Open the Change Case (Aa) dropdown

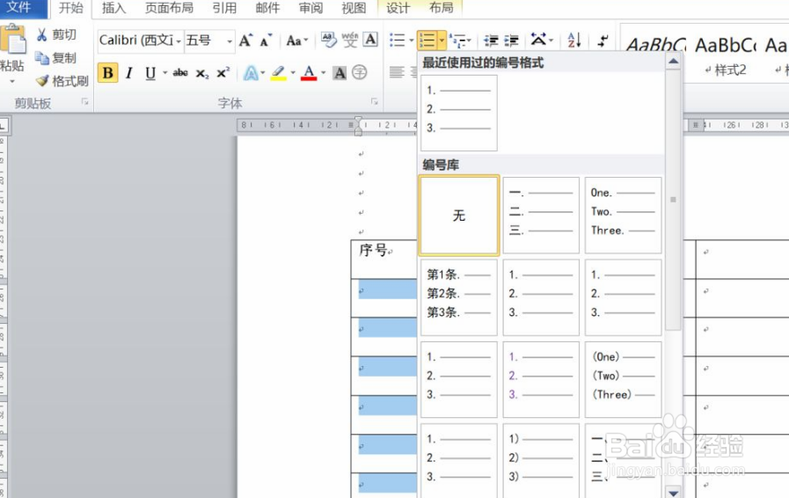297,40
